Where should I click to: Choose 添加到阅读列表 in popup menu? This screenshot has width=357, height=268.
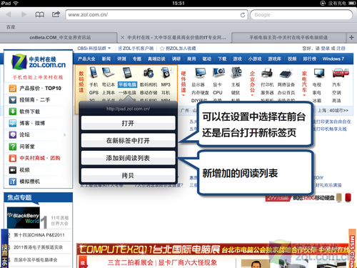pos(128,158)
